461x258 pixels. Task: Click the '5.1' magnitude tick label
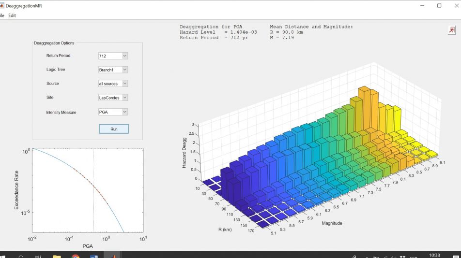point(274,233)
